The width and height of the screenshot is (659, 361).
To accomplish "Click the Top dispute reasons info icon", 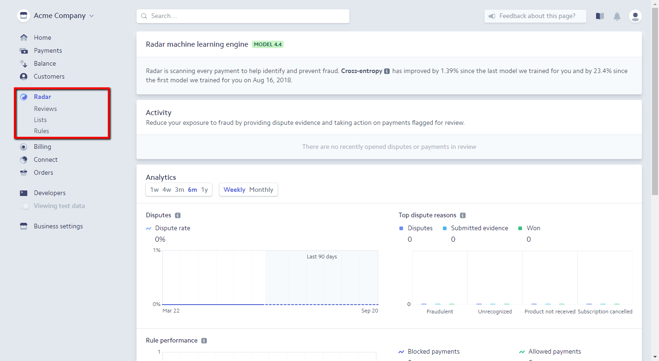I will pos(463,215).
